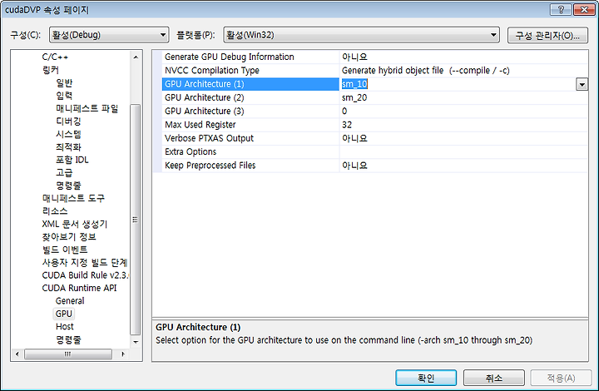The image size is (599, 391).
Task: Click tree horizontal scrollbar right arrow
Action: click(123, 354)
